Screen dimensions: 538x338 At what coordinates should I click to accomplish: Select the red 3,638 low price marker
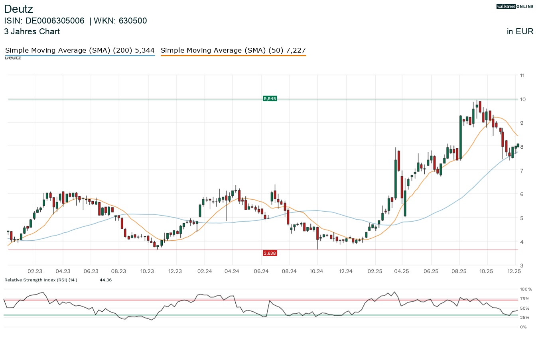pyautogui.click(x=270, y=253)
